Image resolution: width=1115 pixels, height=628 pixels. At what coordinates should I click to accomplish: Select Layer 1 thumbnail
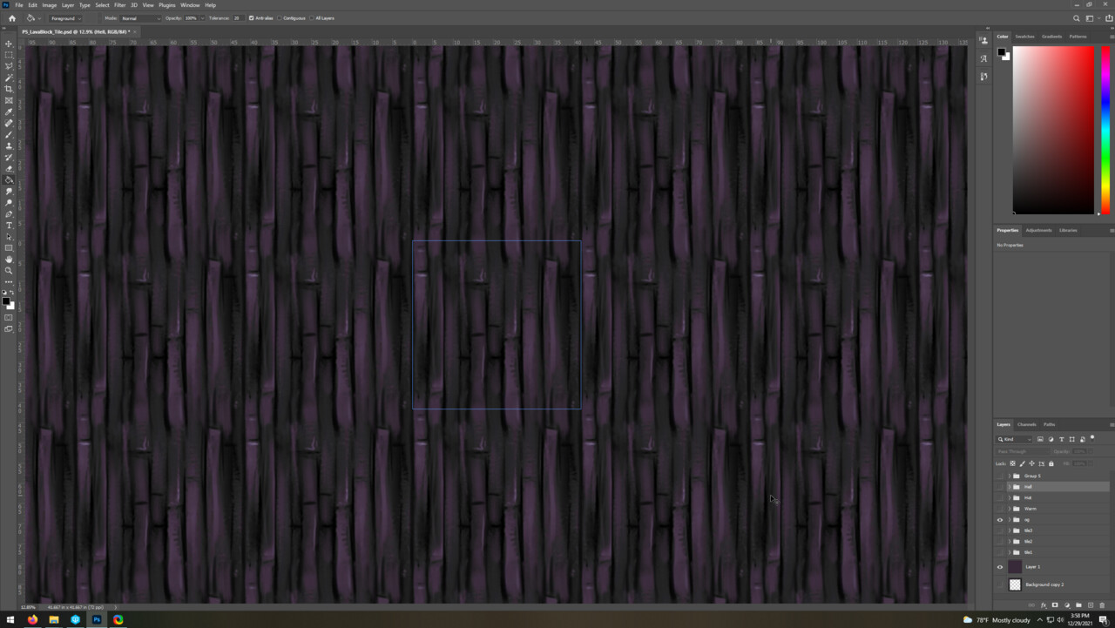[x=1015, y=567]
